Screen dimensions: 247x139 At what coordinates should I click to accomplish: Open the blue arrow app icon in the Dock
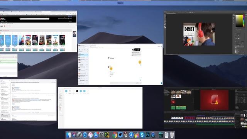click(x=131, y=135)
